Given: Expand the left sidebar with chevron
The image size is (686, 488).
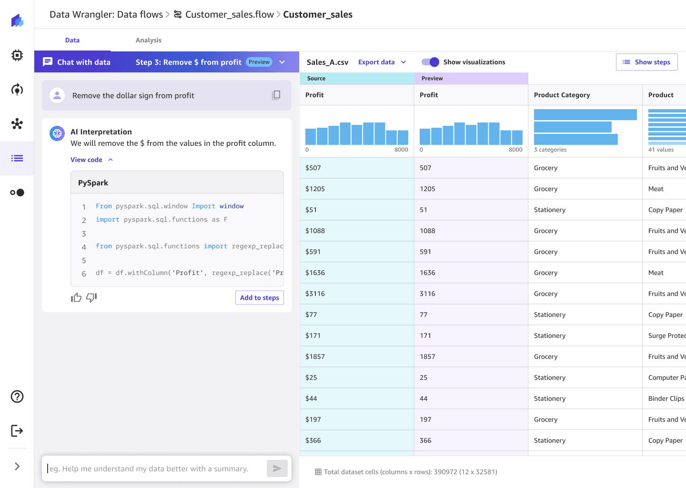Looking at the screenshot, I should (17, 466).
